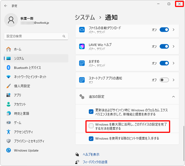Click the おすすめ app icon
This screenshot has width=185, height=166.
(x=82, y=63)
